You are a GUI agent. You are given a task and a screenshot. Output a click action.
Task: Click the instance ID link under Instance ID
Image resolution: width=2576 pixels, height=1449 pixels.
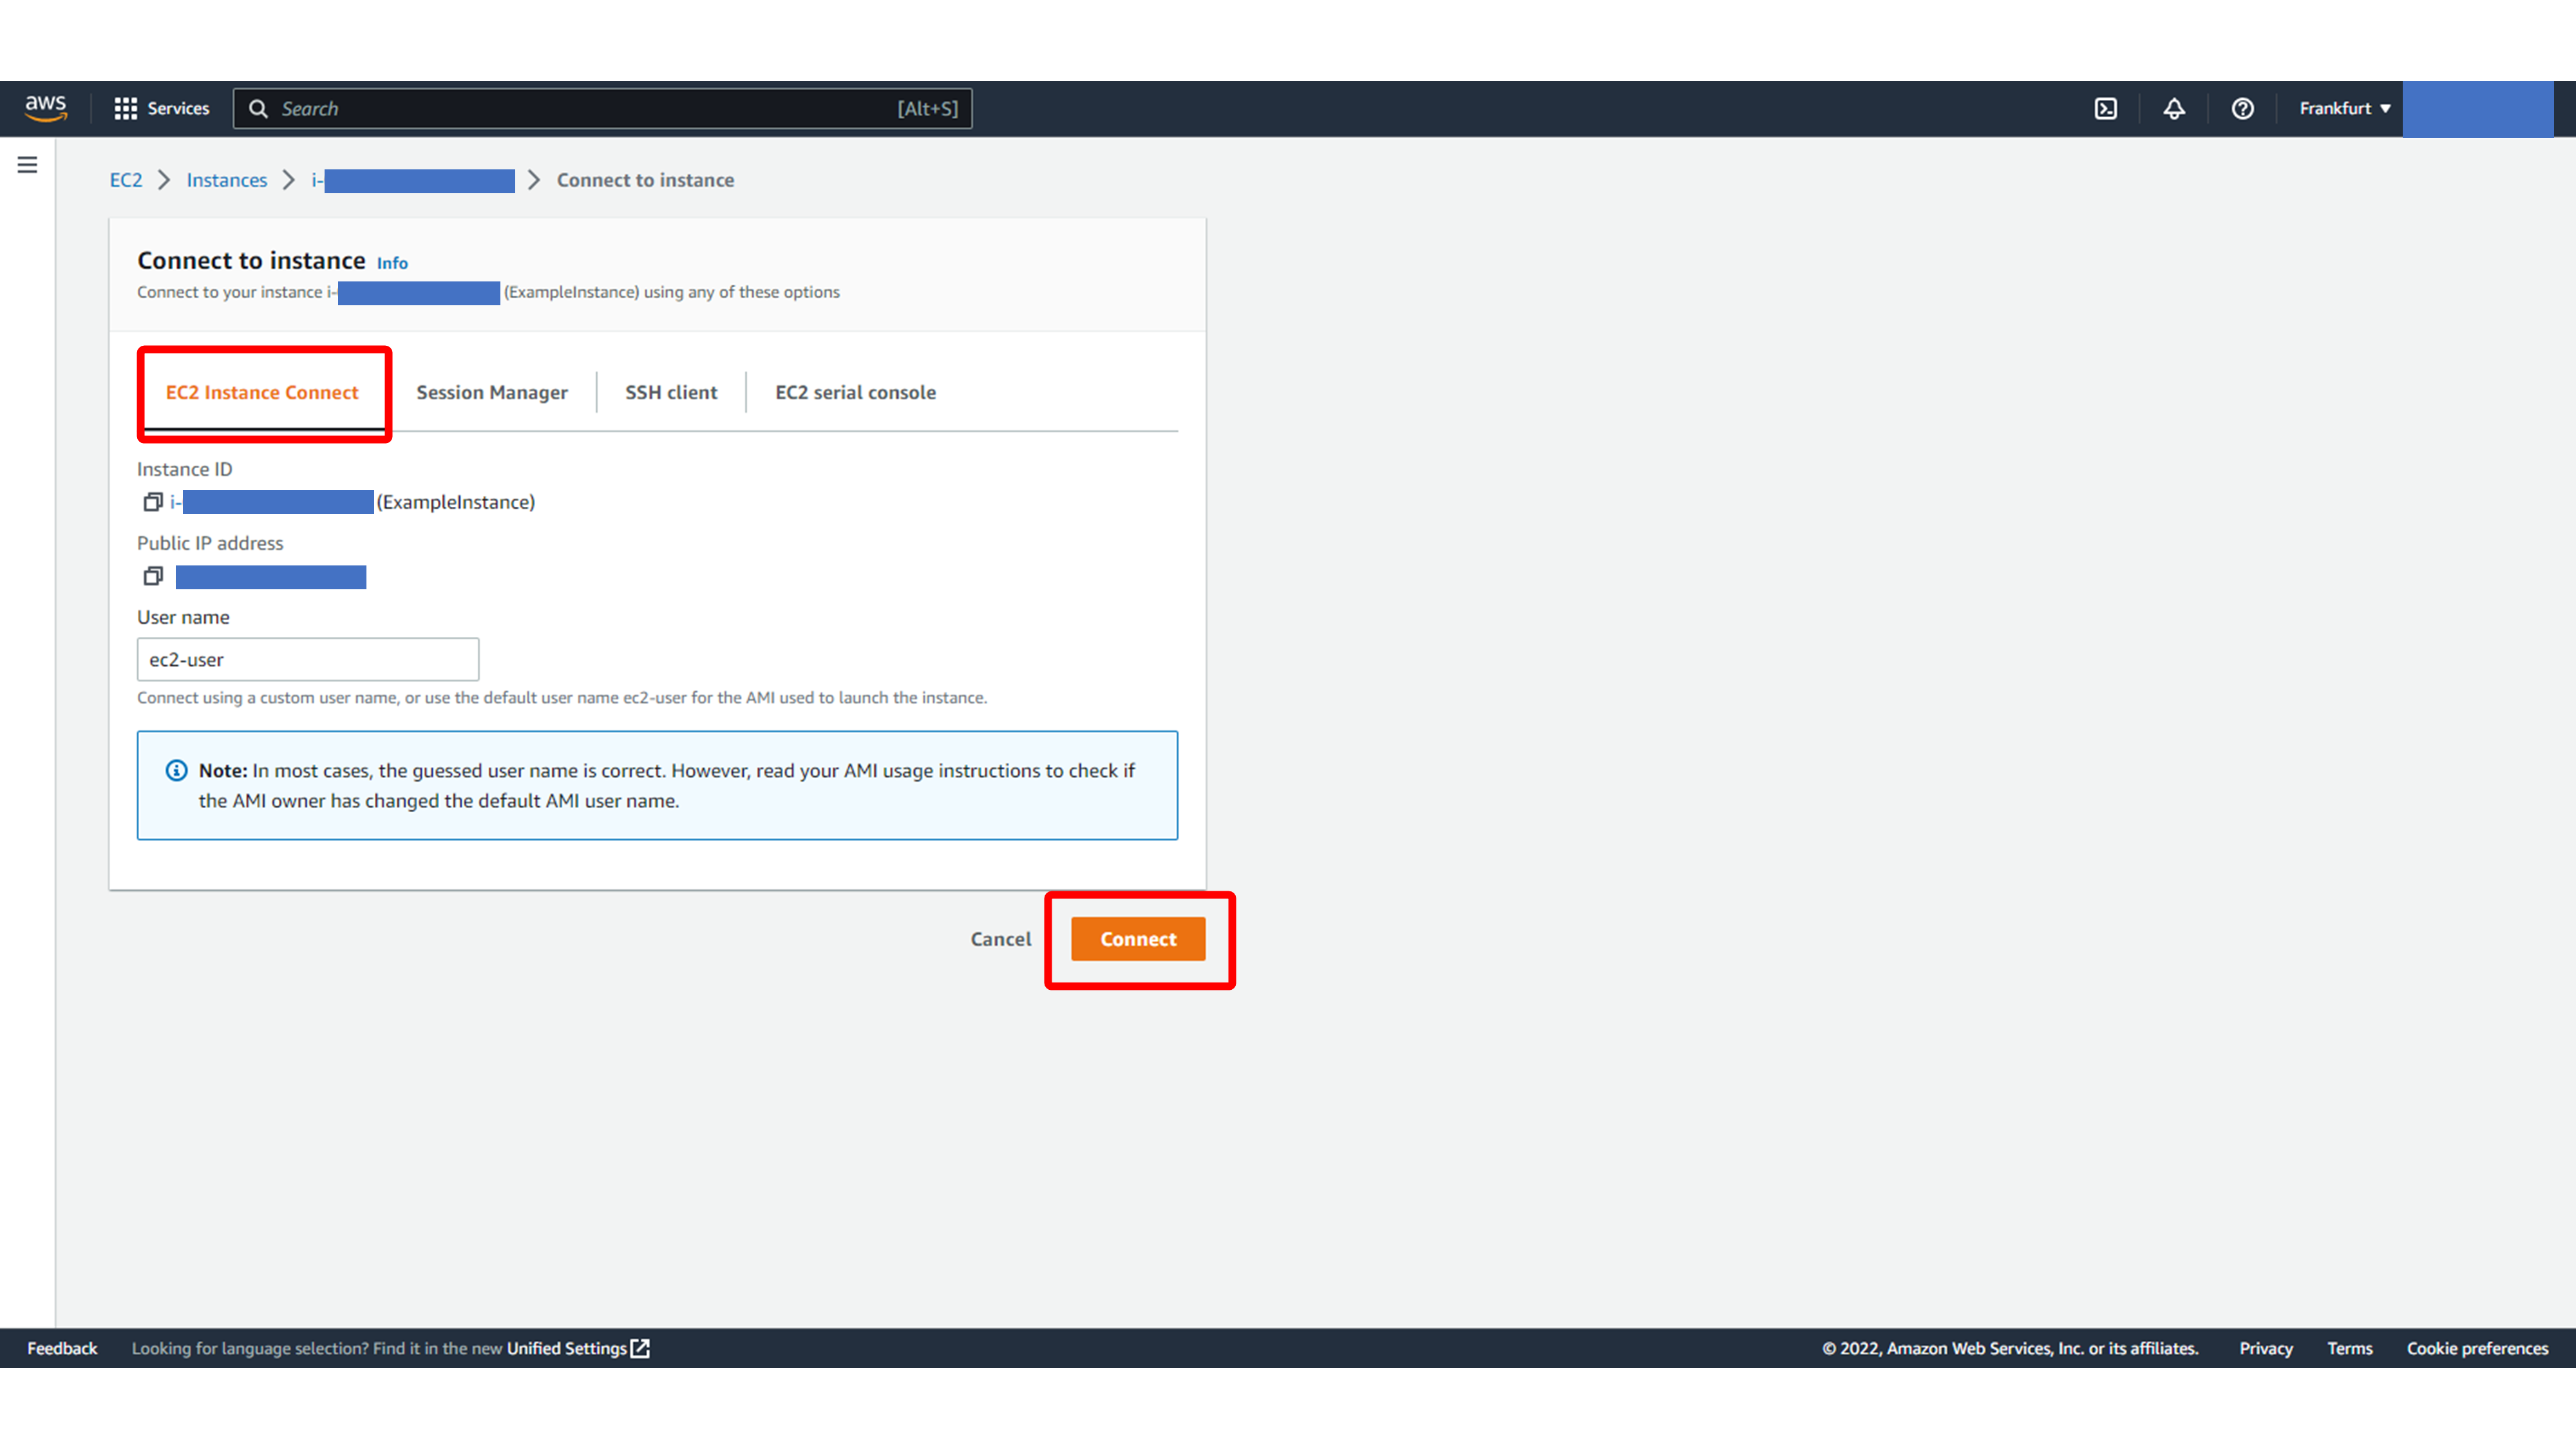click(x=271, y=502)
